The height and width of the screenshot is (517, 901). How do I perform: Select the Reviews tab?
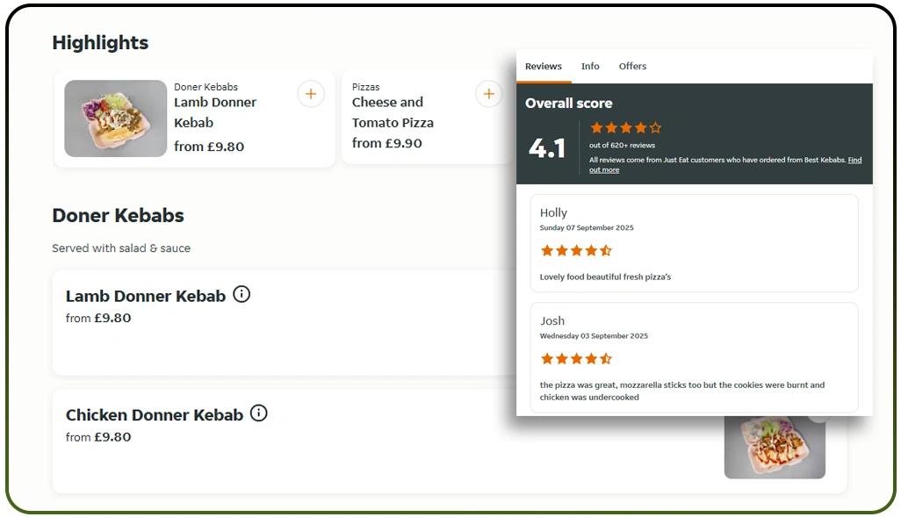point(544,66)
